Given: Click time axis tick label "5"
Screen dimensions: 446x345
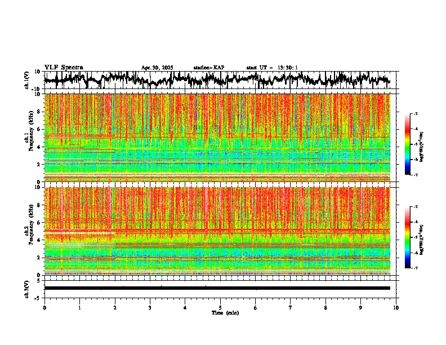Looking at the screenshot, I should tap(220, 308).
